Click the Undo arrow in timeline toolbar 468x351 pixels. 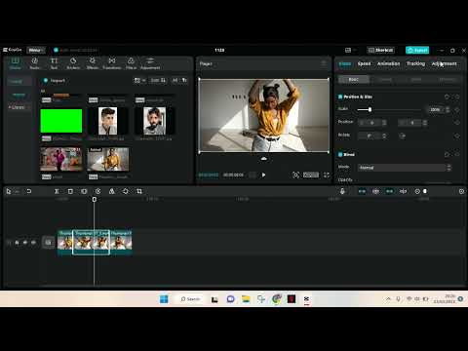pyautogui.click(x=29, y=191)
